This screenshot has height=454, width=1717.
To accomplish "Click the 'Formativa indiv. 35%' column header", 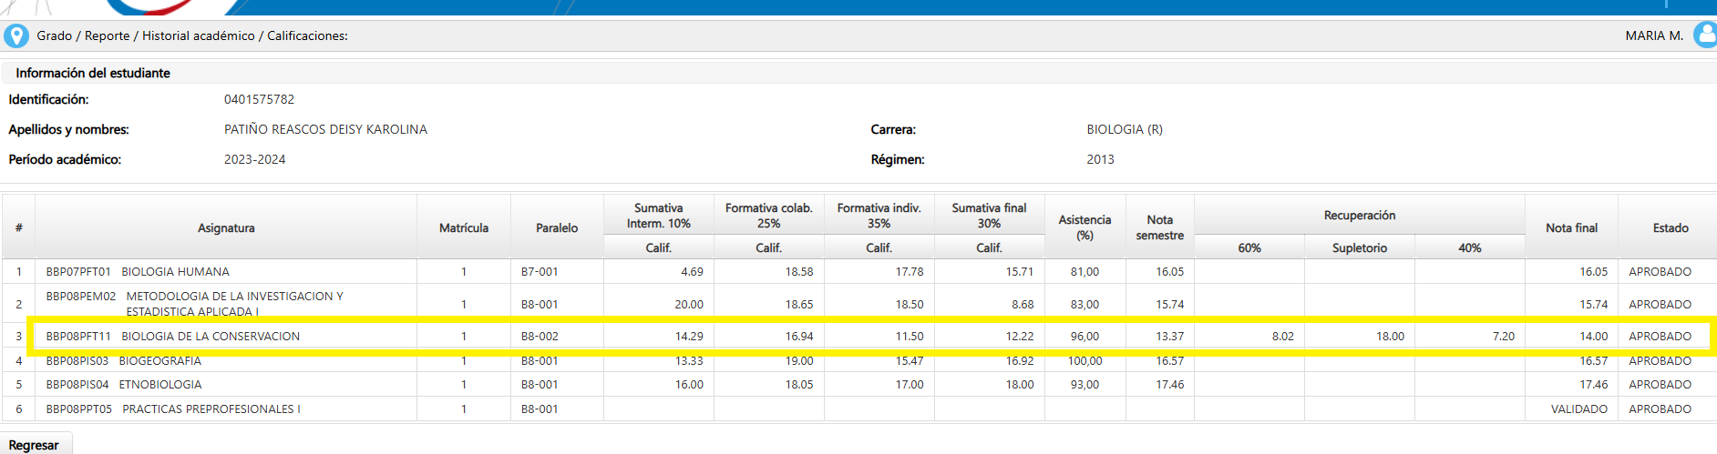I will [x=879, y=216].
